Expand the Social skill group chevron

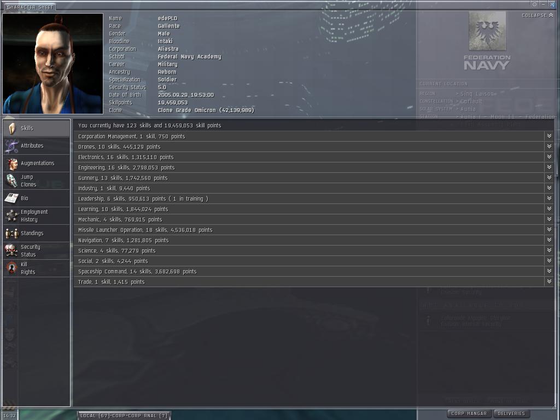click(549, 260)
